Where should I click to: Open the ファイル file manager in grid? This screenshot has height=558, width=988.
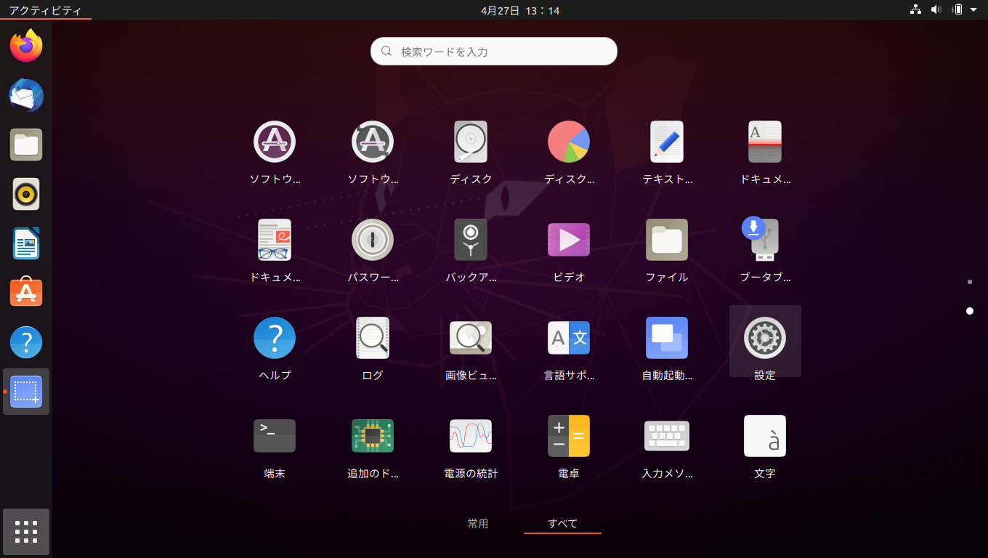click(x=667, y=240)
